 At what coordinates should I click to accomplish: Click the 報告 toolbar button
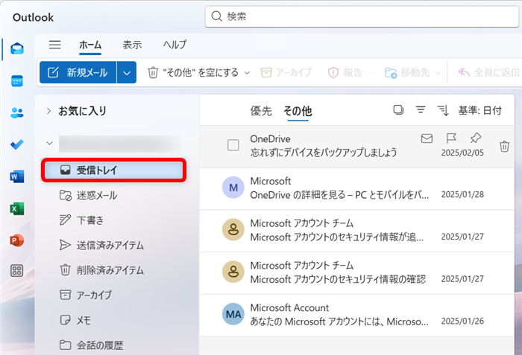coord(345,72)
